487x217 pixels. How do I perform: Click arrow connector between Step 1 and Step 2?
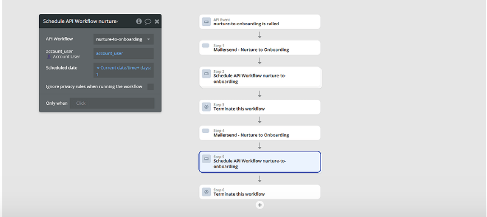point(259,61)
